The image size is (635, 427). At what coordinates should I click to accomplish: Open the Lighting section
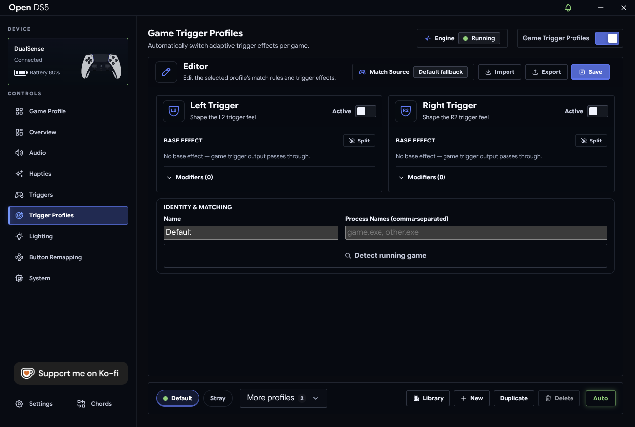[x=68, y=236]
